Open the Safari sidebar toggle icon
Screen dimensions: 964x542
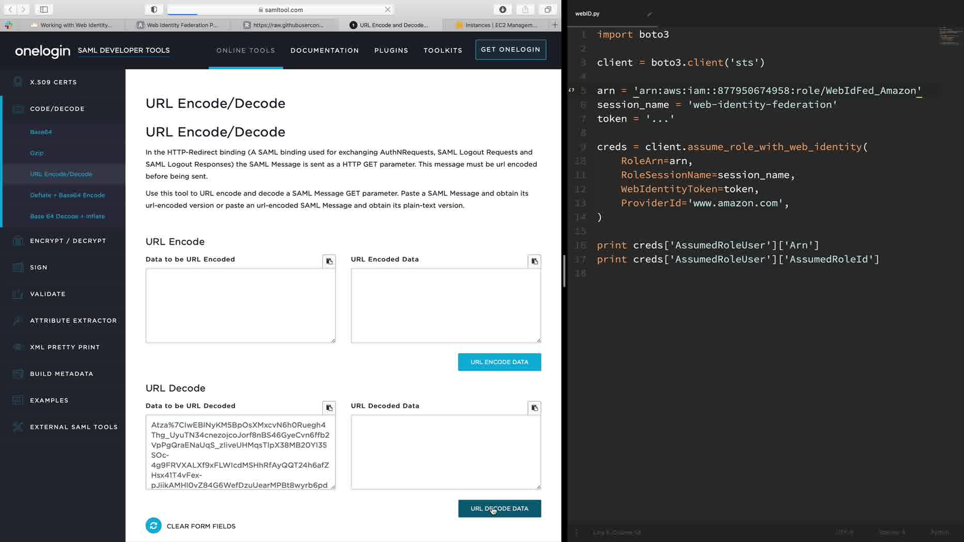coord(44,9)
